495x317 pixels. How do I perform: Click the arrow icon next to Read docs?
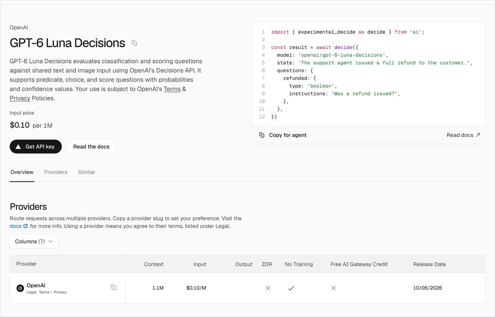478,135
